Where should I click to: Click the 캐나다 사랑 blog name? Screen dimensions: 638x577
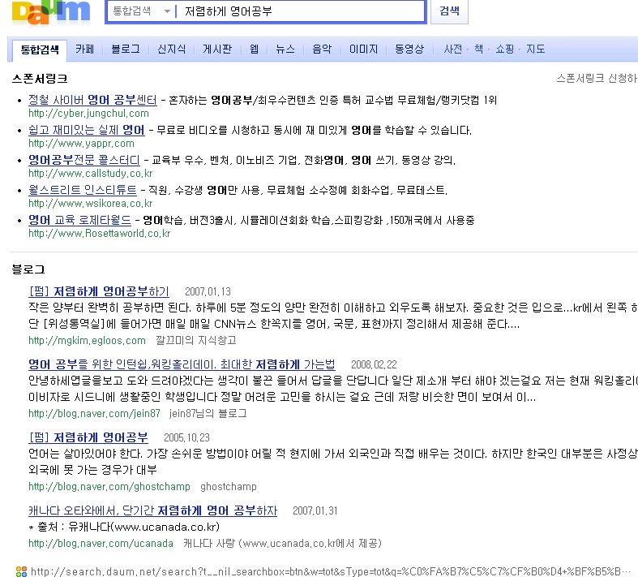(x=282, y=544)
